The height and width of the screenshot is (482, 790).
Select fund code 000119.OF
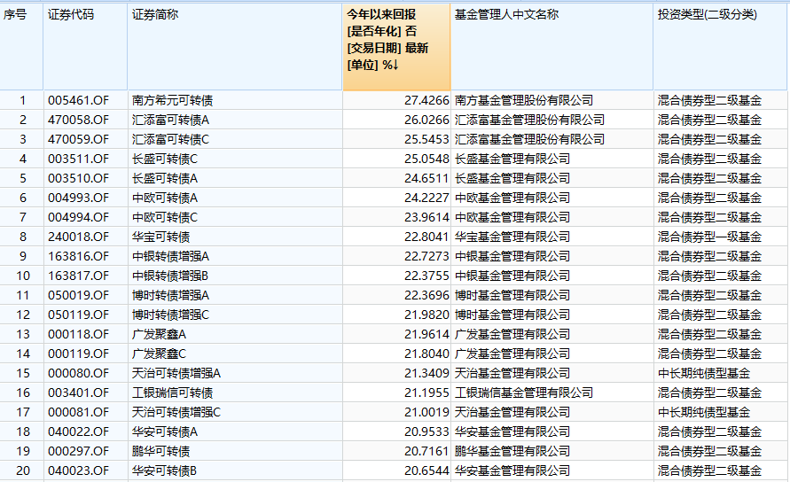pyautogui.click(x=78, y=354)
